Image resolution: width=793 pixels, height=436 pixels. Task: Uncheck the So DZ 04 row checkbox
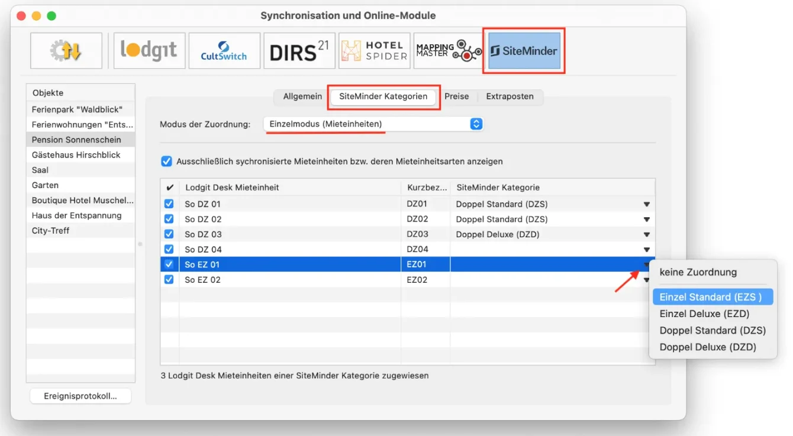[x=169, y=249]
